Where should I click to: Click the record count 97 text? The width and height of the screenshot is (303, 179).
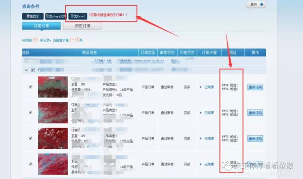[x=36, y=40]
